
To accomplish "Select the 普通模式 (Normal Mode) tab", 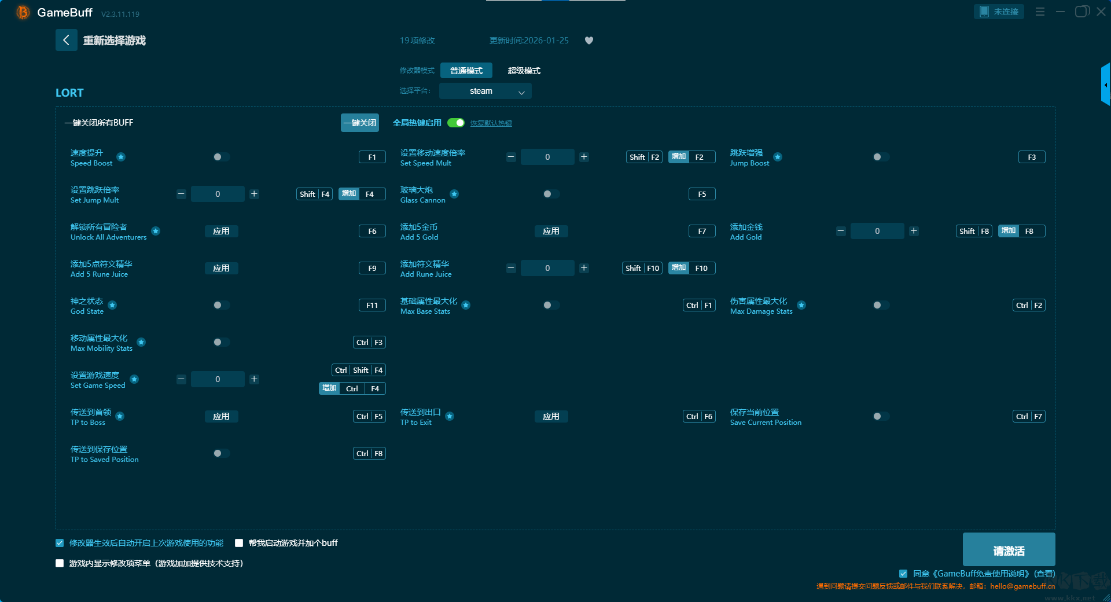I will click(466, 71).
